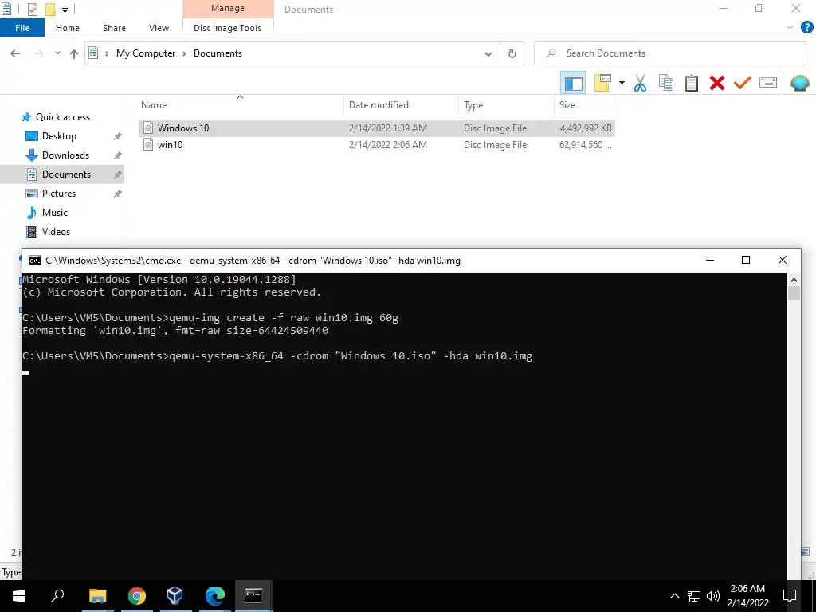Open File Explorer from the taskbar
The width and height of the screenshot is (816, 612).
97,596
